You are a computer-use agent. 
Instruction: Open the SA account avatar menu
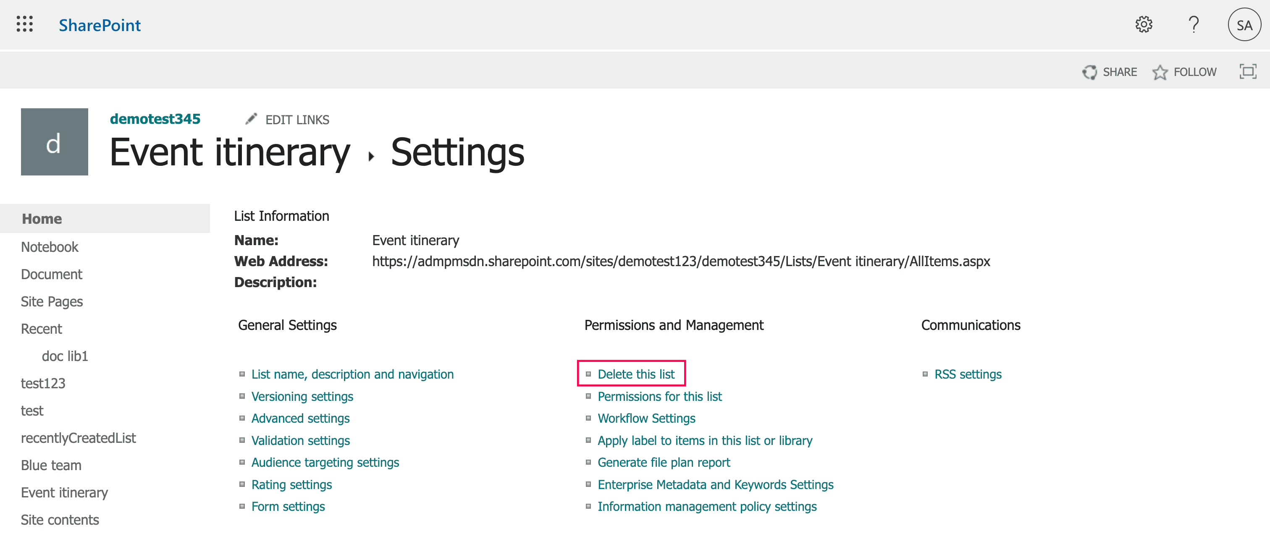(x=1244, y=25)
